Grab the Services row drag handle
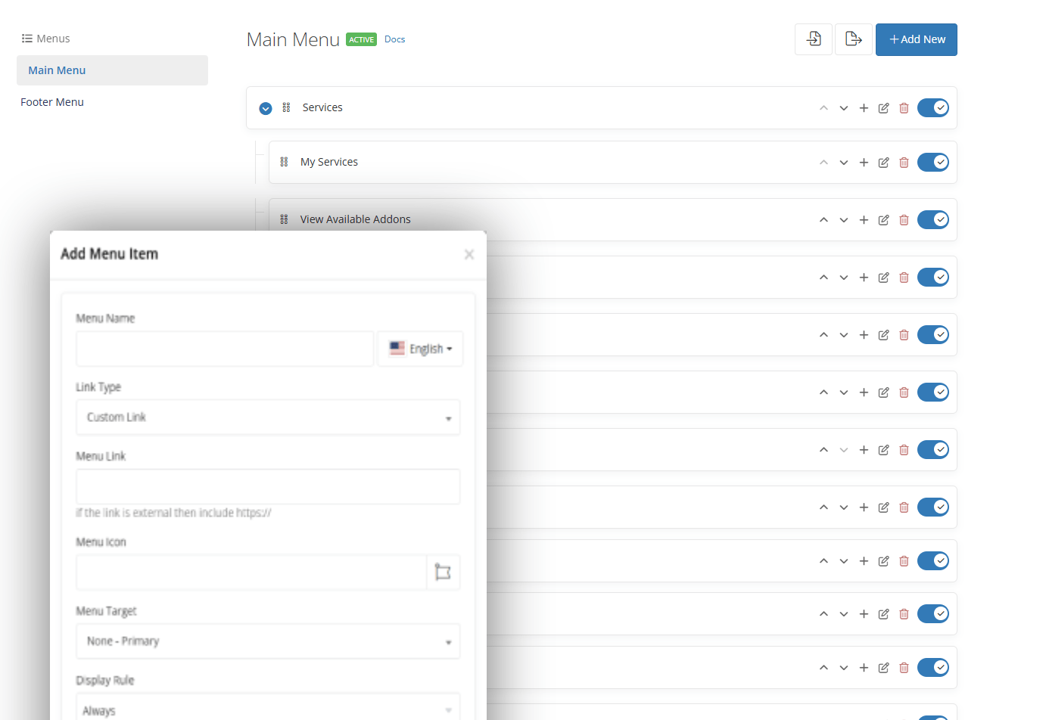Viewport: 1046px width, 720px height. pos(286,107)
